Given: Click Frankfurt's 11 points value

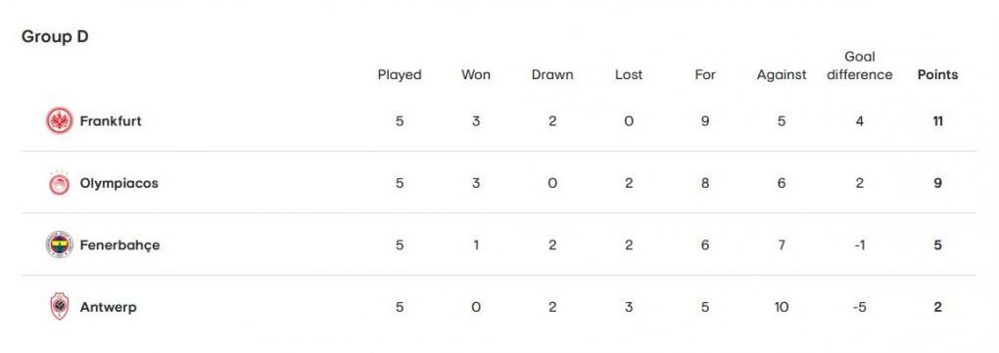Looking at the screenshot, I should pyautogui.click(x=937, y=121).
